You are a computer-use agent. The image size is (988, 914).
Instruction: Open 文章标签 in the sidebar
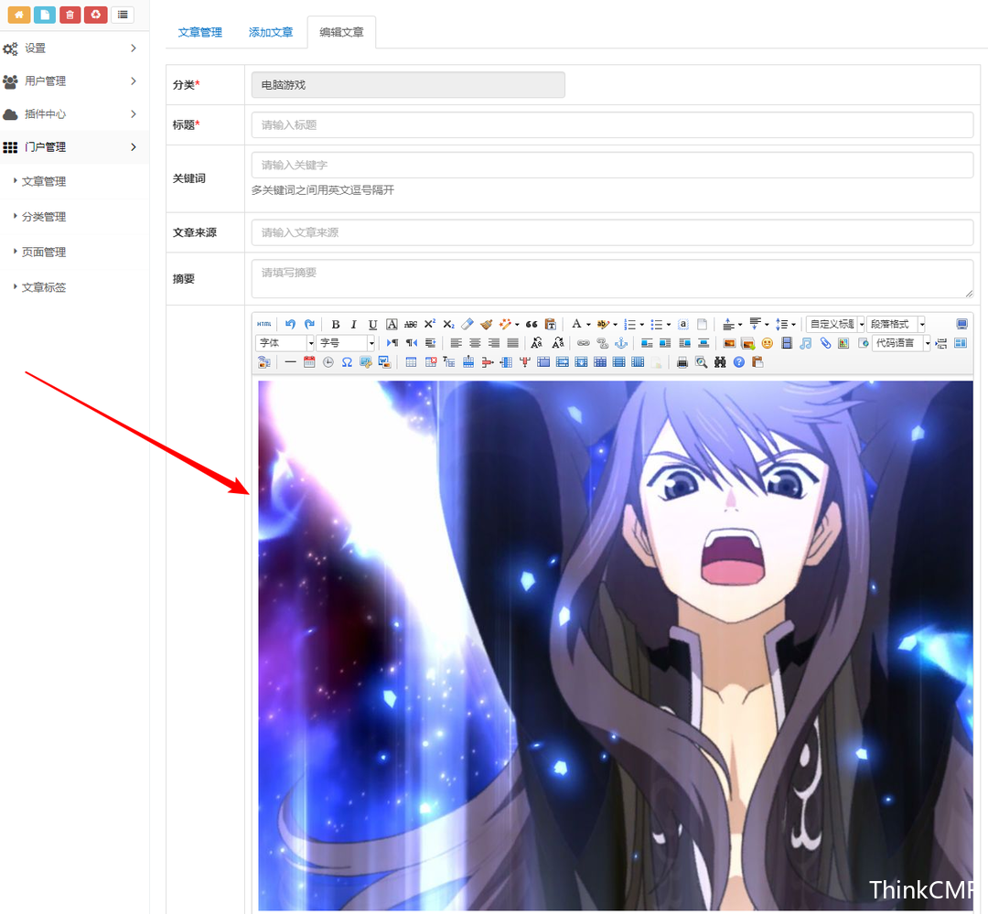coord(44,287)
